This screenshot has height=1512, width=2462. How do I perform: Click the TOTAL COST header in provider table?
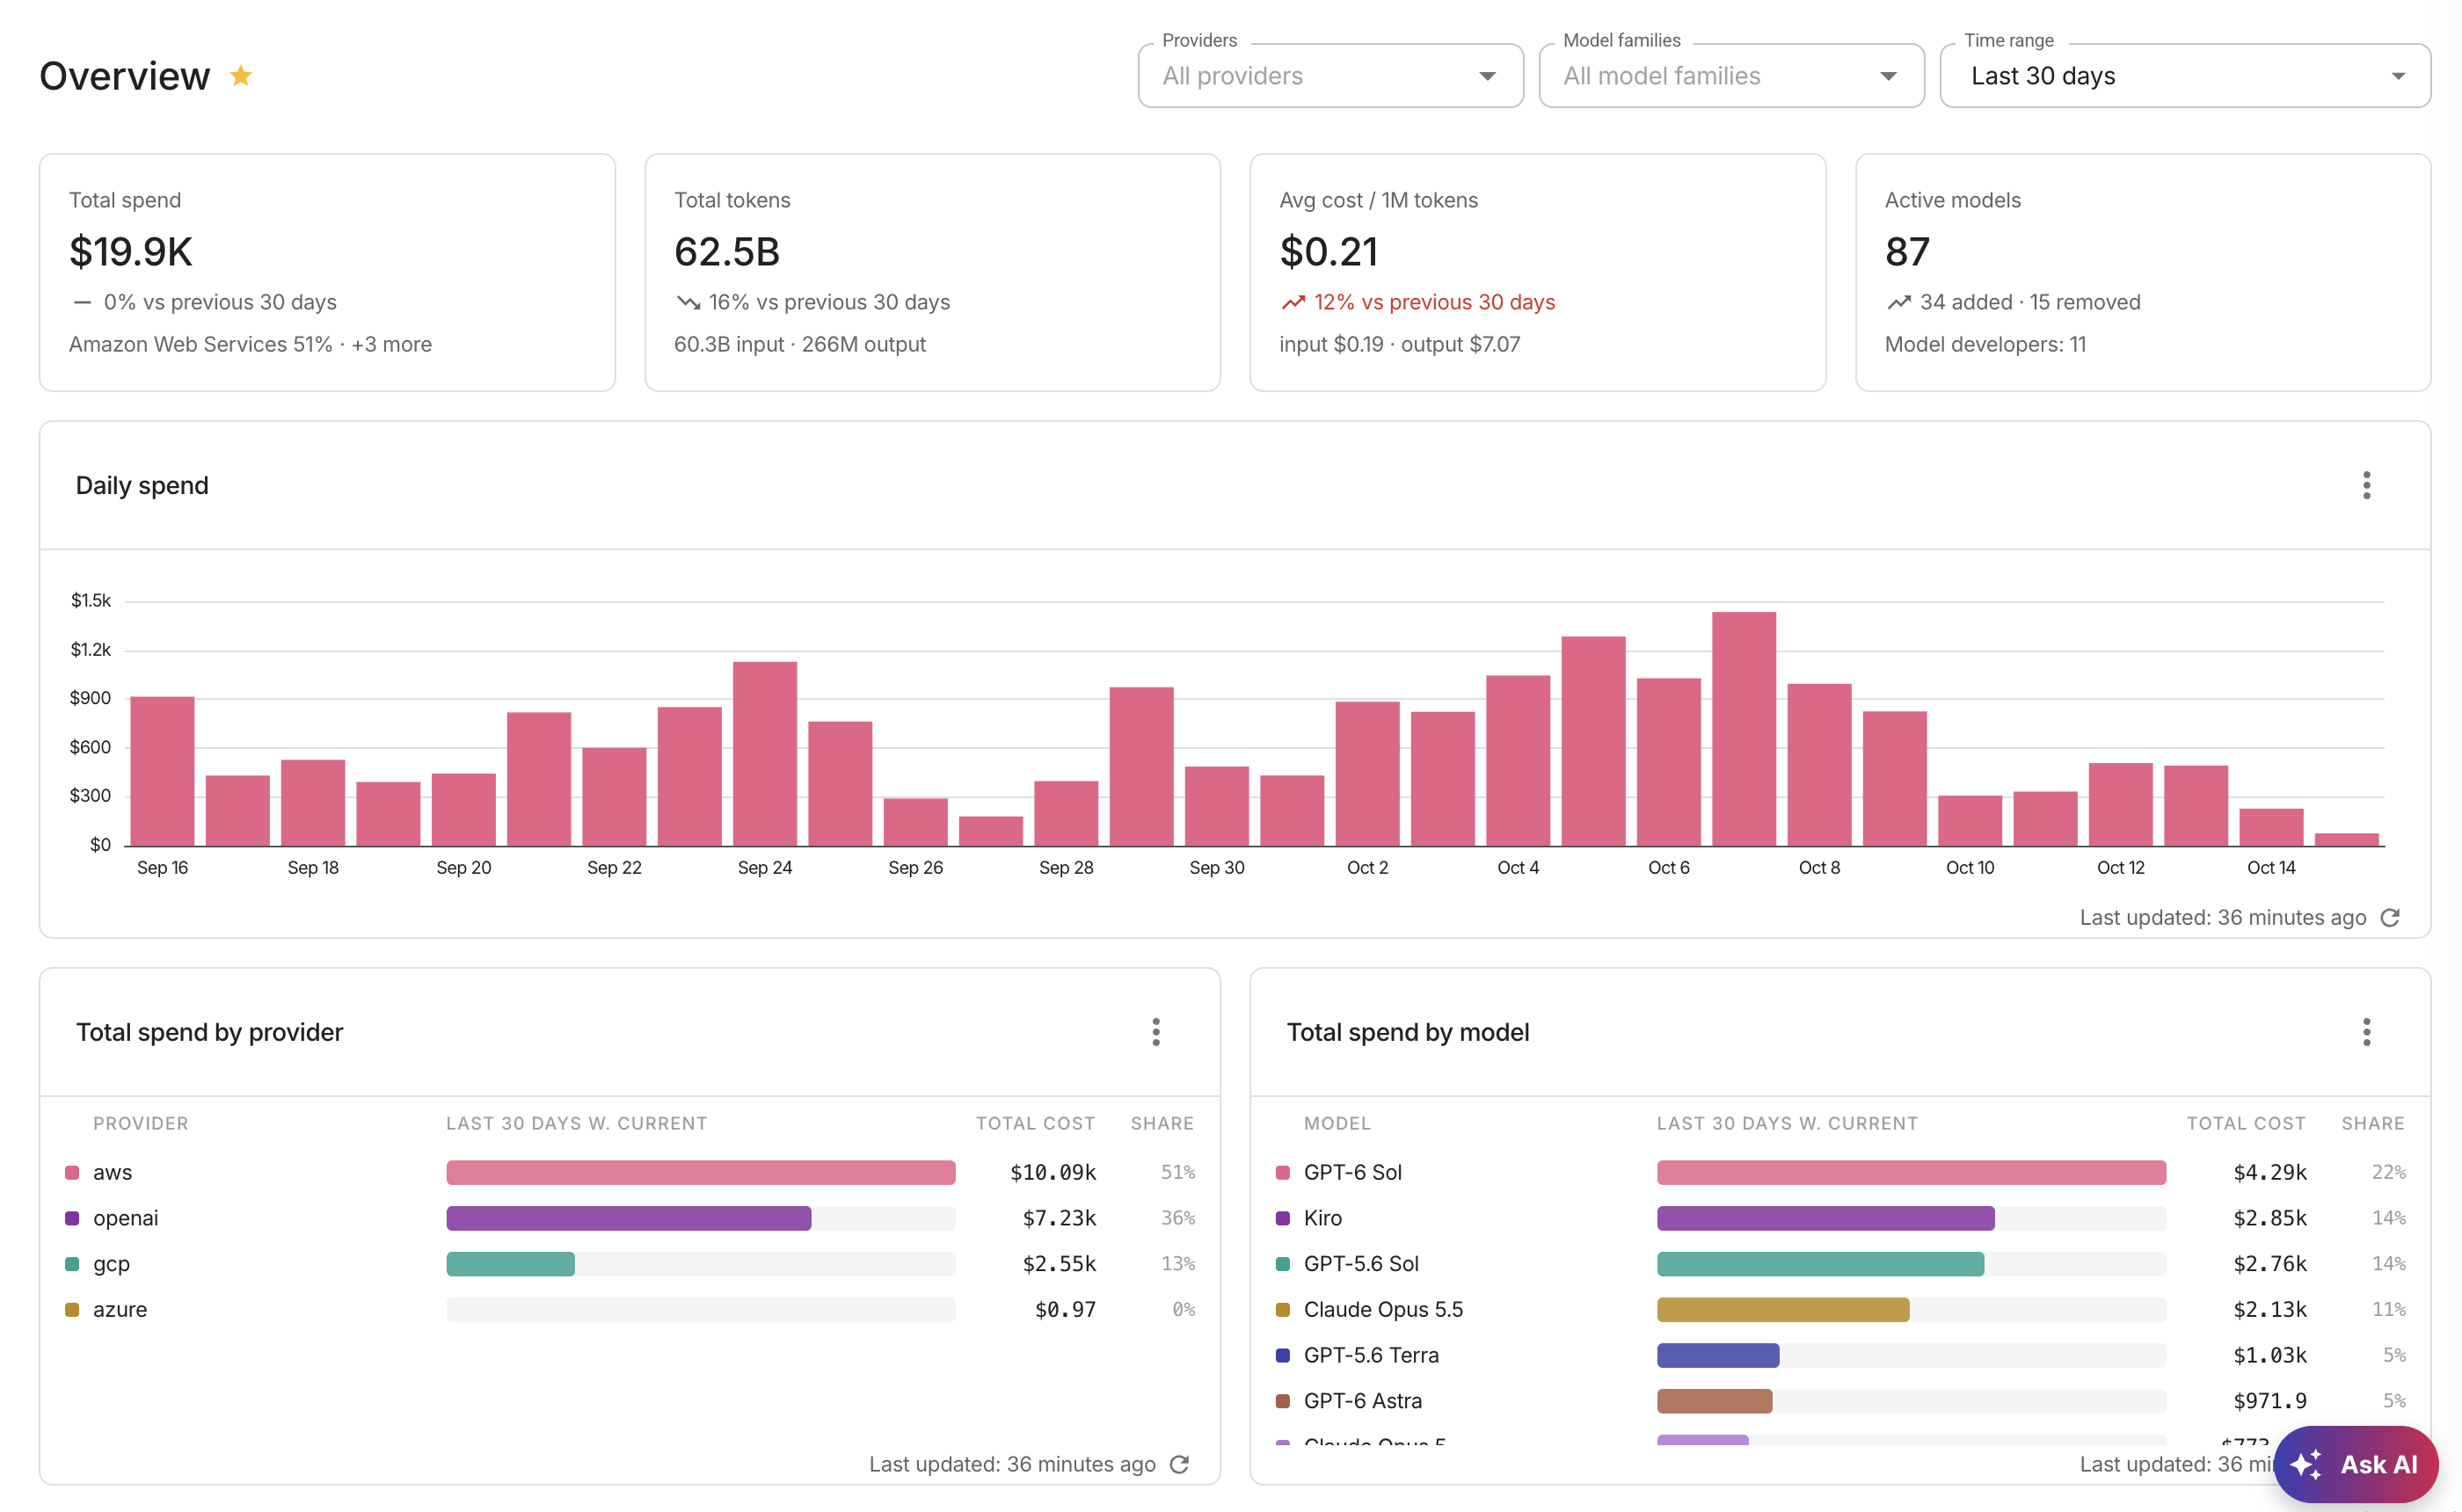[x=1036, y=1123]
